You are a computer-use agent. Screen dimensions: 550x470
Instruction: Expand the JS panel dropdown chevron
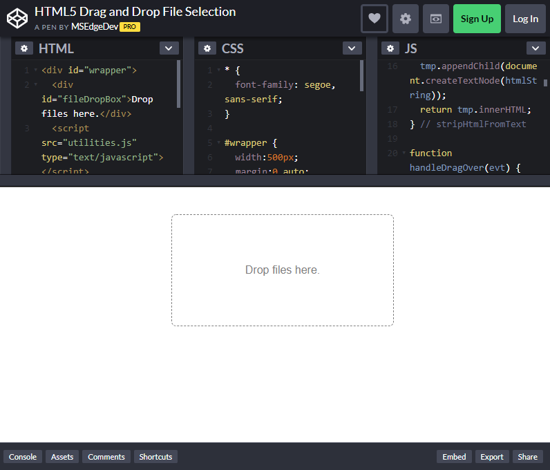(x=535, y=48)
